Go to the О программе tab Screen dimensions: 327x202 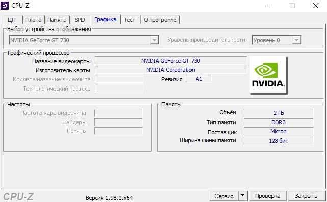coord(160,20)
